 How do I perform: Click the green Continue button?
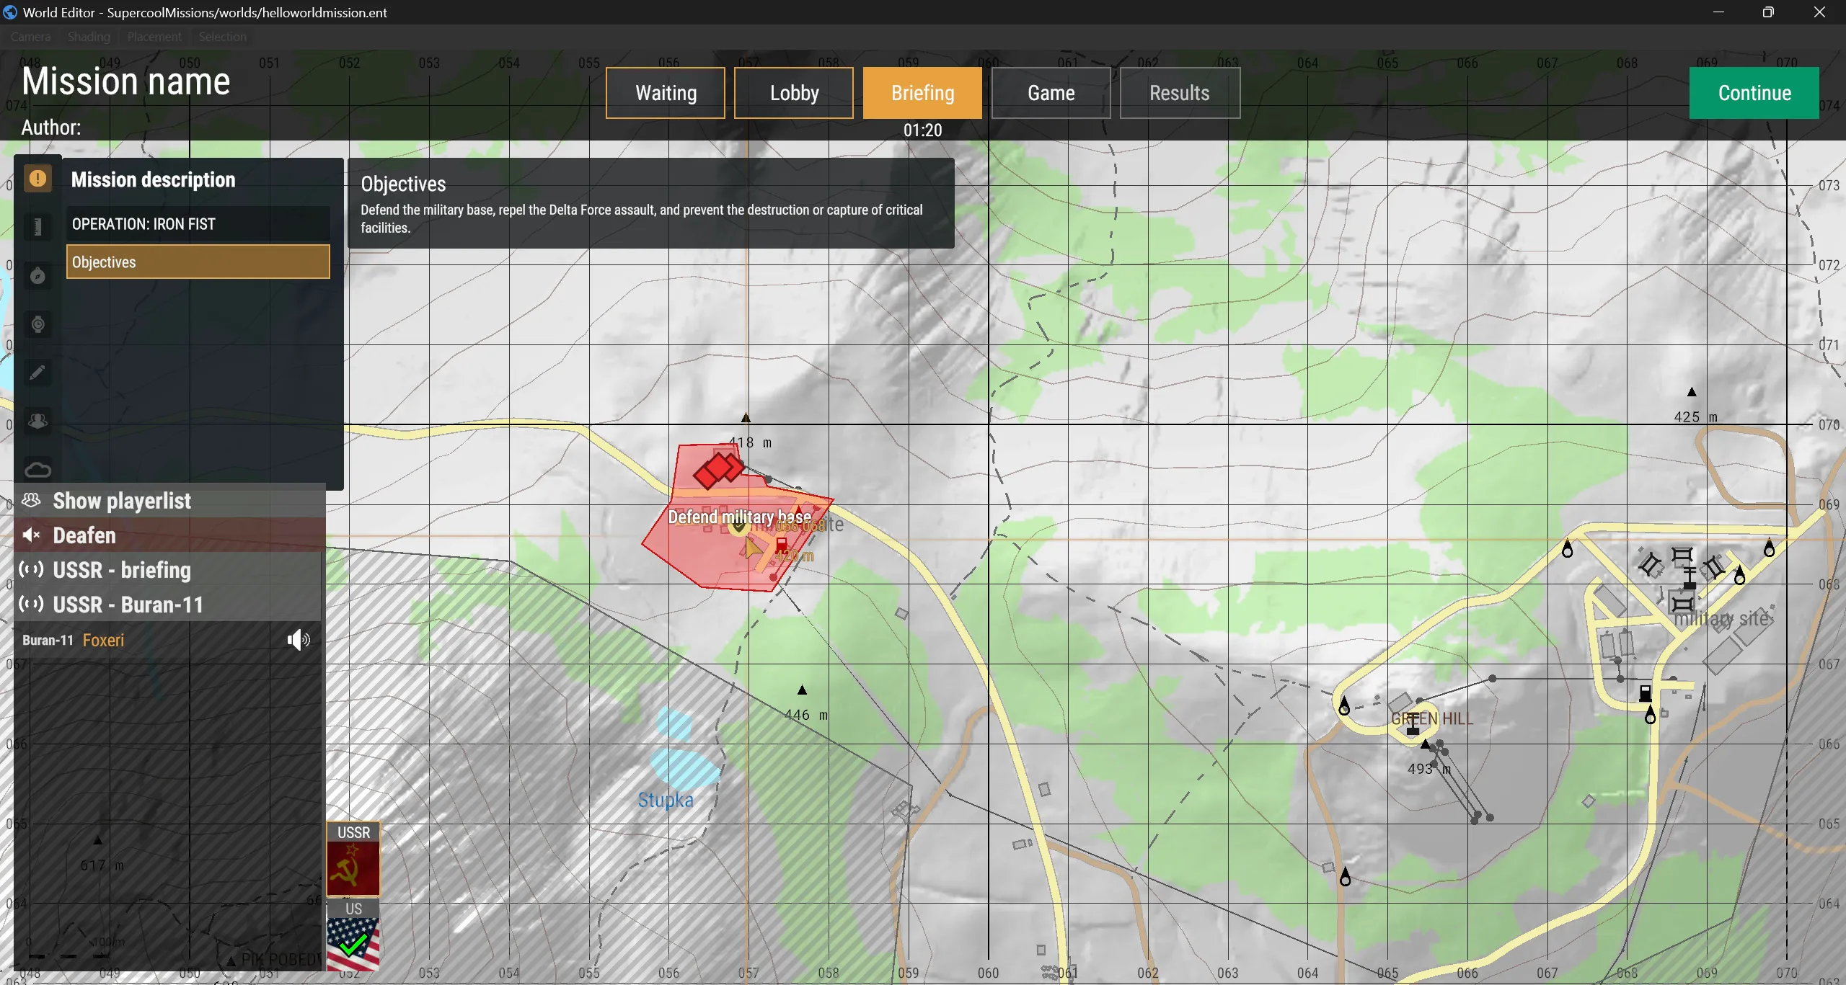1754,93
